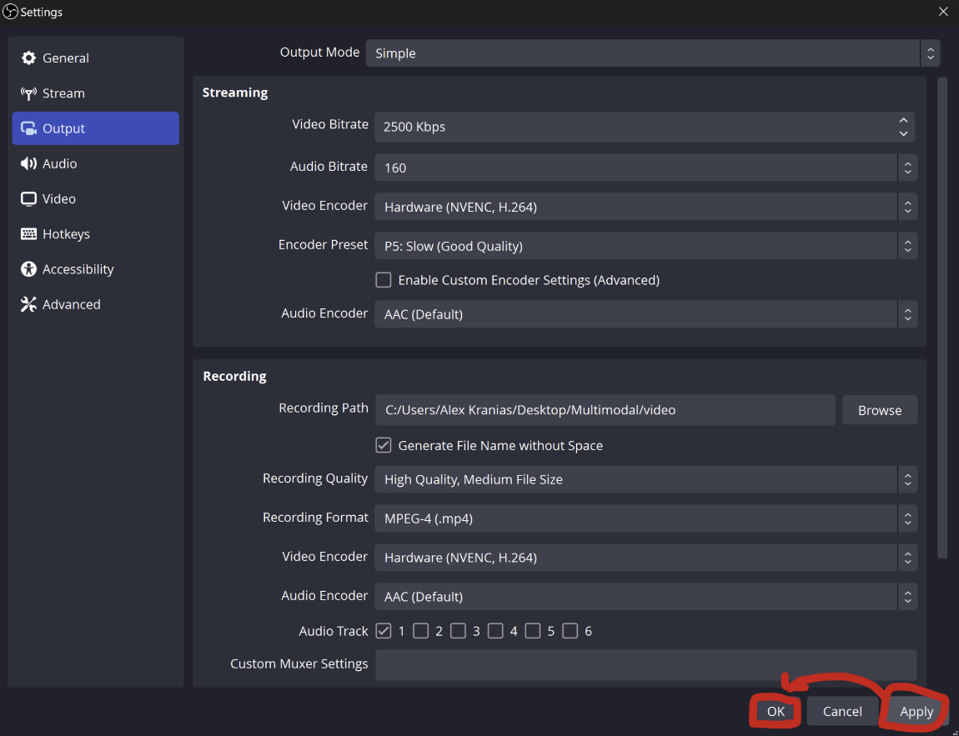Open the Output Mode dropdown
Viewport: 959px width, 736px height.
652,53
